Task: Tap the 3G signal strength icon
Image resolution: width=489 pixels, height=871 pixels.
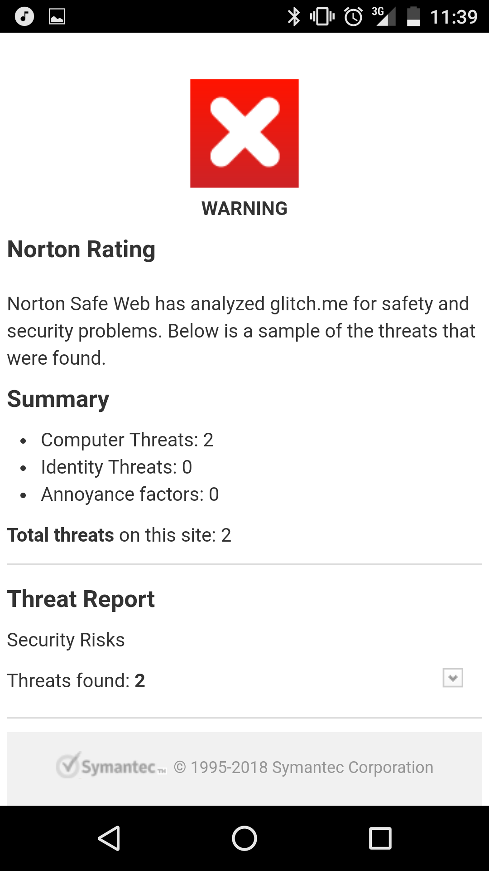Action: point(384,17)
